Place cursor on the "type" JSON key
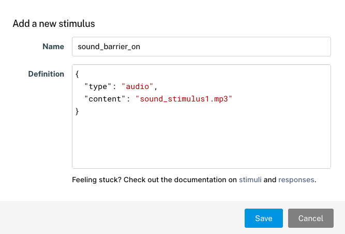 pos(98,86)
